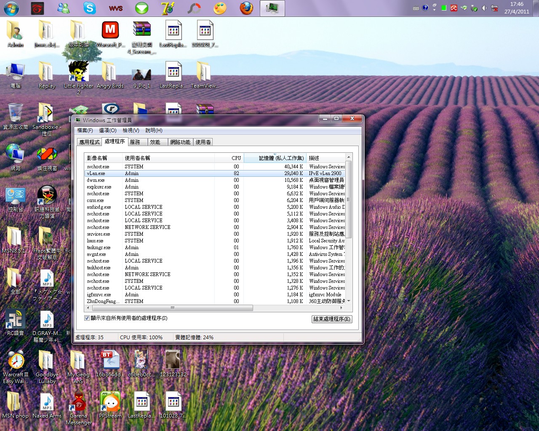Sort by memory private working set column
Screen dimensions: 539x431
coord(281,158)
